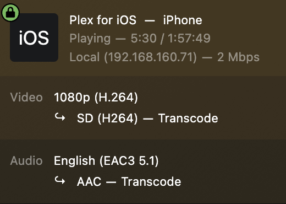This screenshot has width=286, height=204.
Task: Click the Audio row label
Action: [x=26, y=160]
